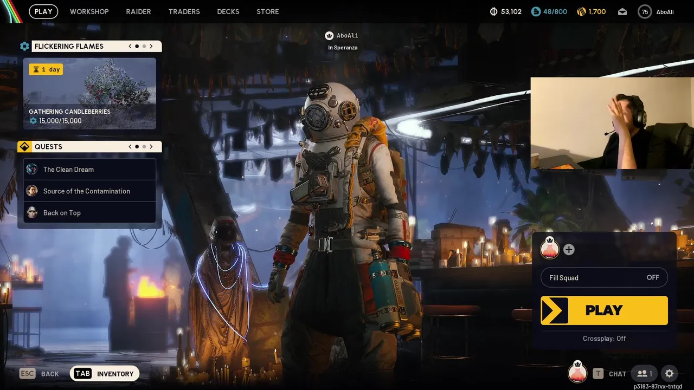Go to next Flickering Flames page
This screenshot has height=390, width=694.
click(151, 47)
